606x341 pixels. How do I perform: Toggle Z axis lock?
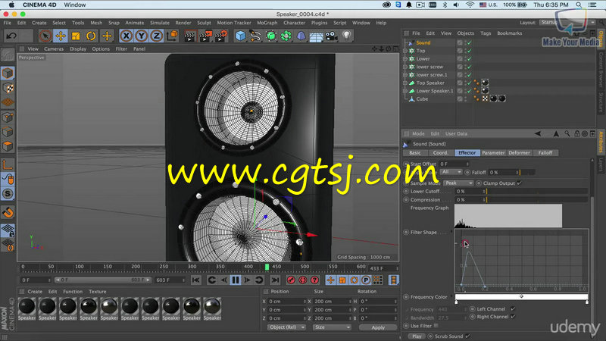[157, 36]
